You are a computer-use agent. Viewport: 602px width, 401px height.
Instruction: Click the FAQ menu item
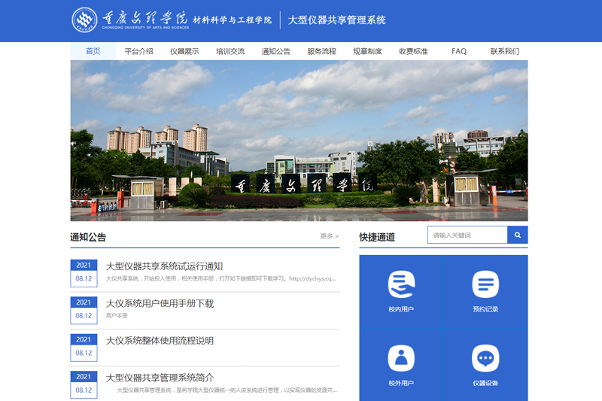point(459,51)
